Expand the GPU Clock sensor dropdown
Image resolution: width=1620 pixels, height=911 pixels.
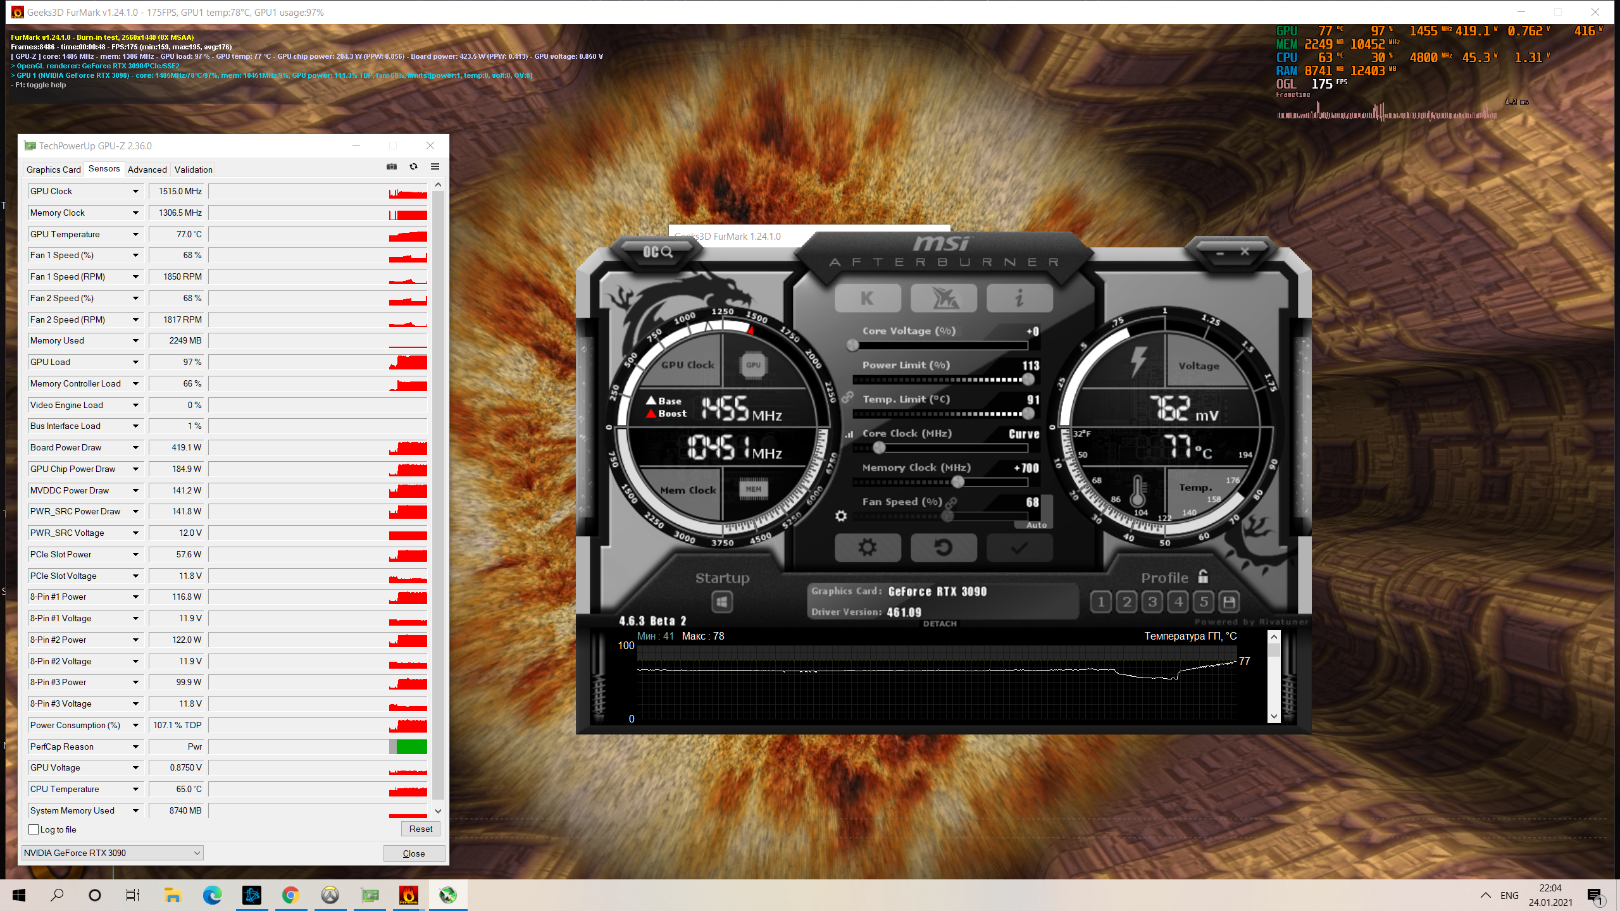point(135,191)
